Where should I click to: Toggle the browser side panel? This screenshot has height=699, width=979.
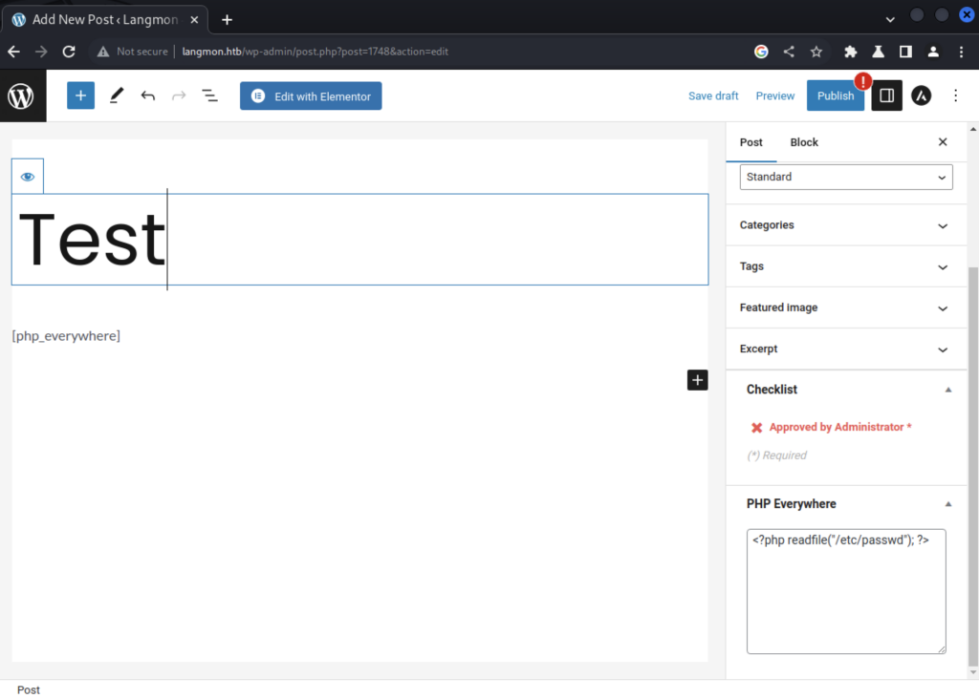[x=905, y=52]
